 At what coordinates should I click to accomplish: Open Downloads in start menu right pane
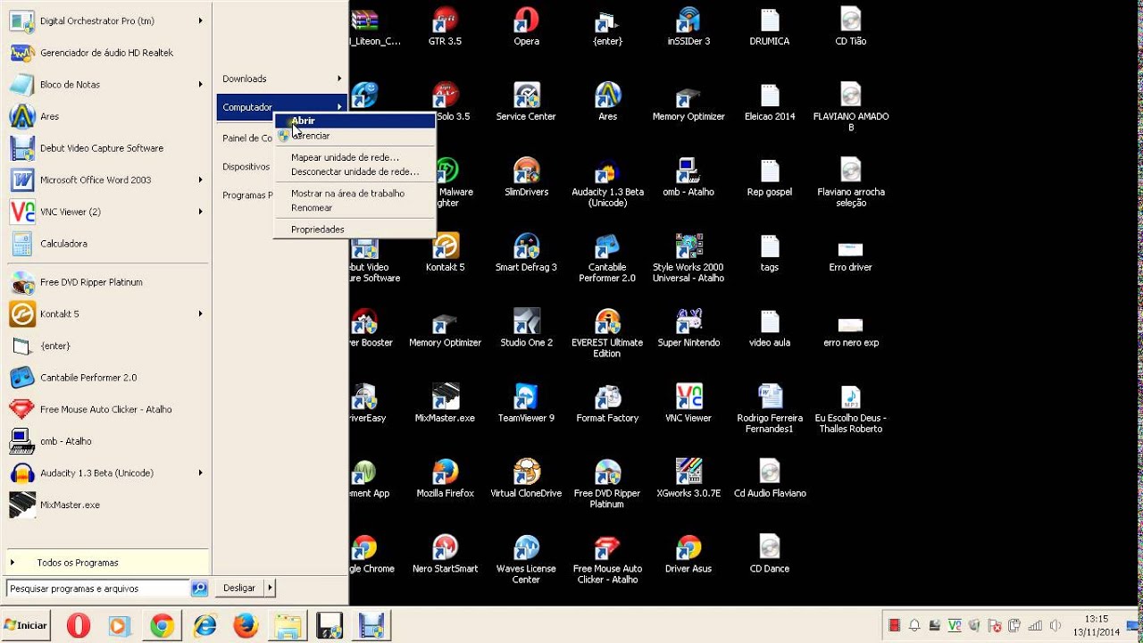[x=281, y=79]
